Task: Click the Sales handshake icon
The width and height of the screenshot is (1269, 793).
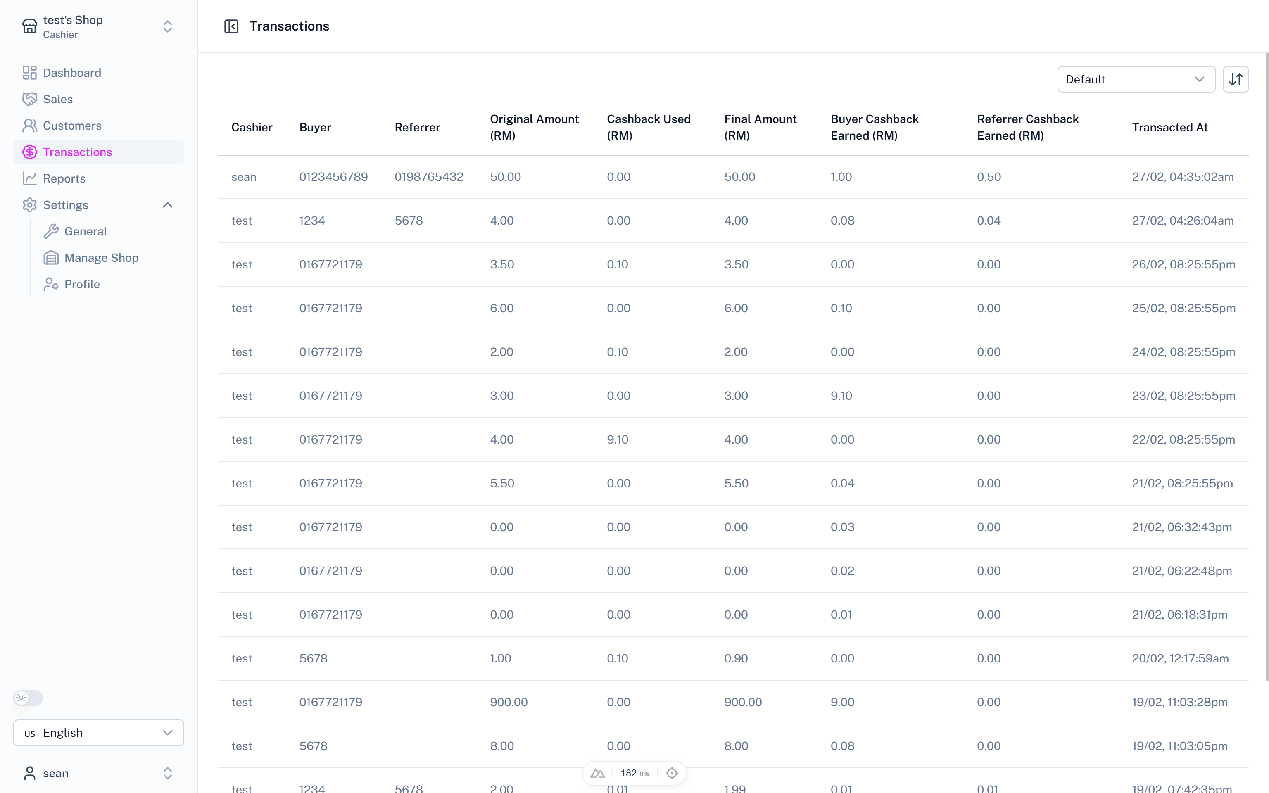Action: coord(30,99)
